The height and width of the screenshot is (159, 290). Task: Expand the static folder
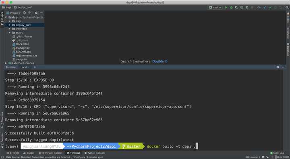point(10,33)
